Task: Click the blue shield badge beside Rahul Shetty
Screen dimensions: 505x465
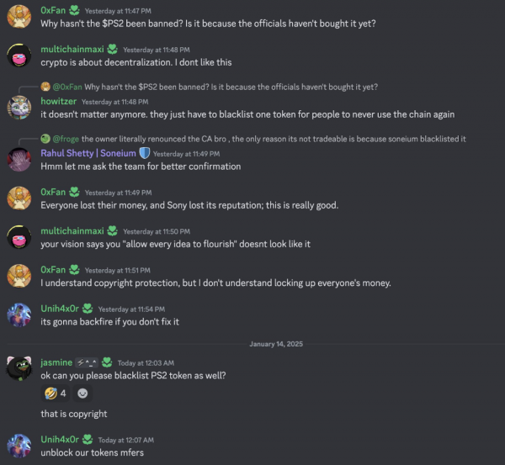Action: click(x=144, y=153)
